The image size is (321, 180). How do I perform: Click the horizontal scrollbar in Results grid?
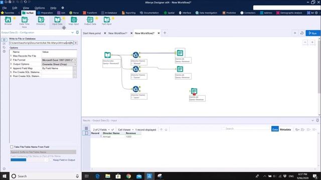pyautogui.click(x=204, y=169)
